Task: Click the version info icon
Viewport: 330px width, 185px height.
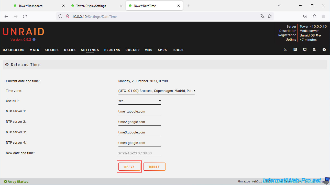Action: (34, 40)
